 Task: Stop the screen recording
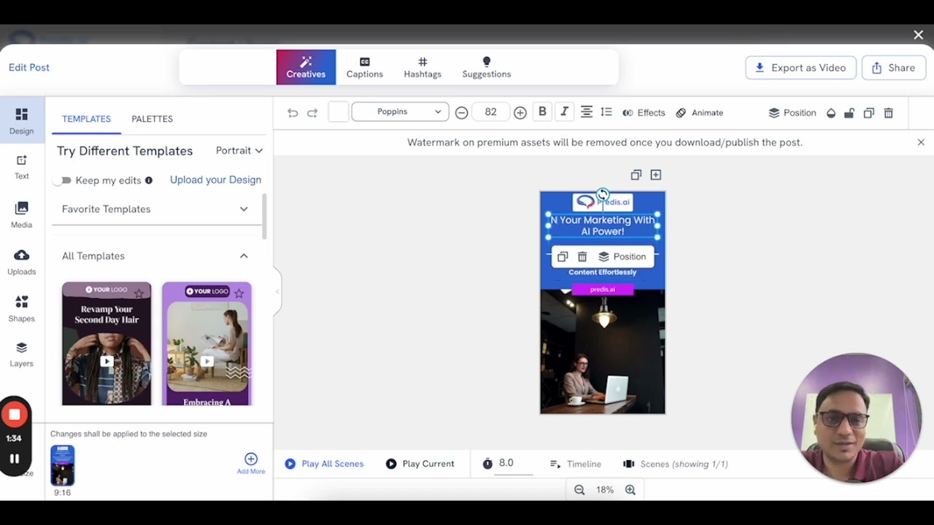click(x=14, y=415)
